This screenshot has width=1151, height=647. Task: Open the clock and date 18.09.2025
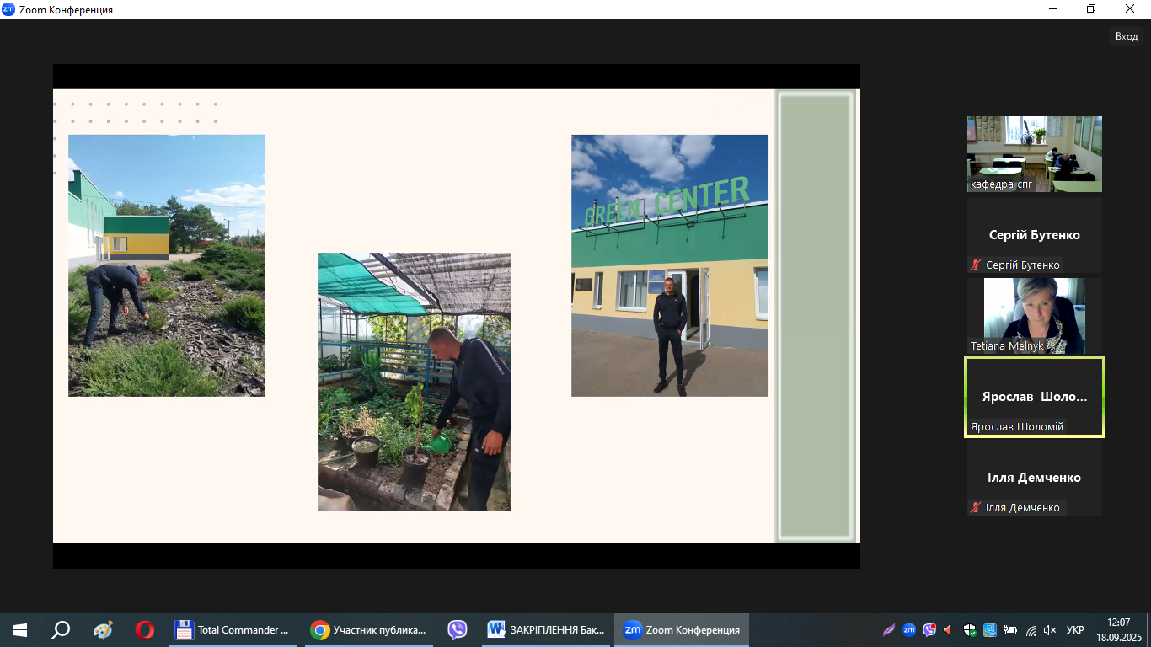point(1120,630)
